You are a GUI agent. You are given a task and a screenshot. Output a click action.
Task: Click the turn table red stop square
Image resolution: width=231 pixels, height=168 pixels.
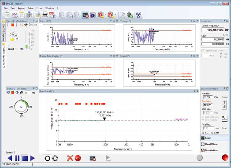click(x=13, y=93)
